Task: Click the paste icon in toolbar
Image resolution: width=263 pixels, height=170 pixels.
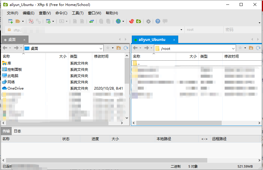Action: click(108, 21)
